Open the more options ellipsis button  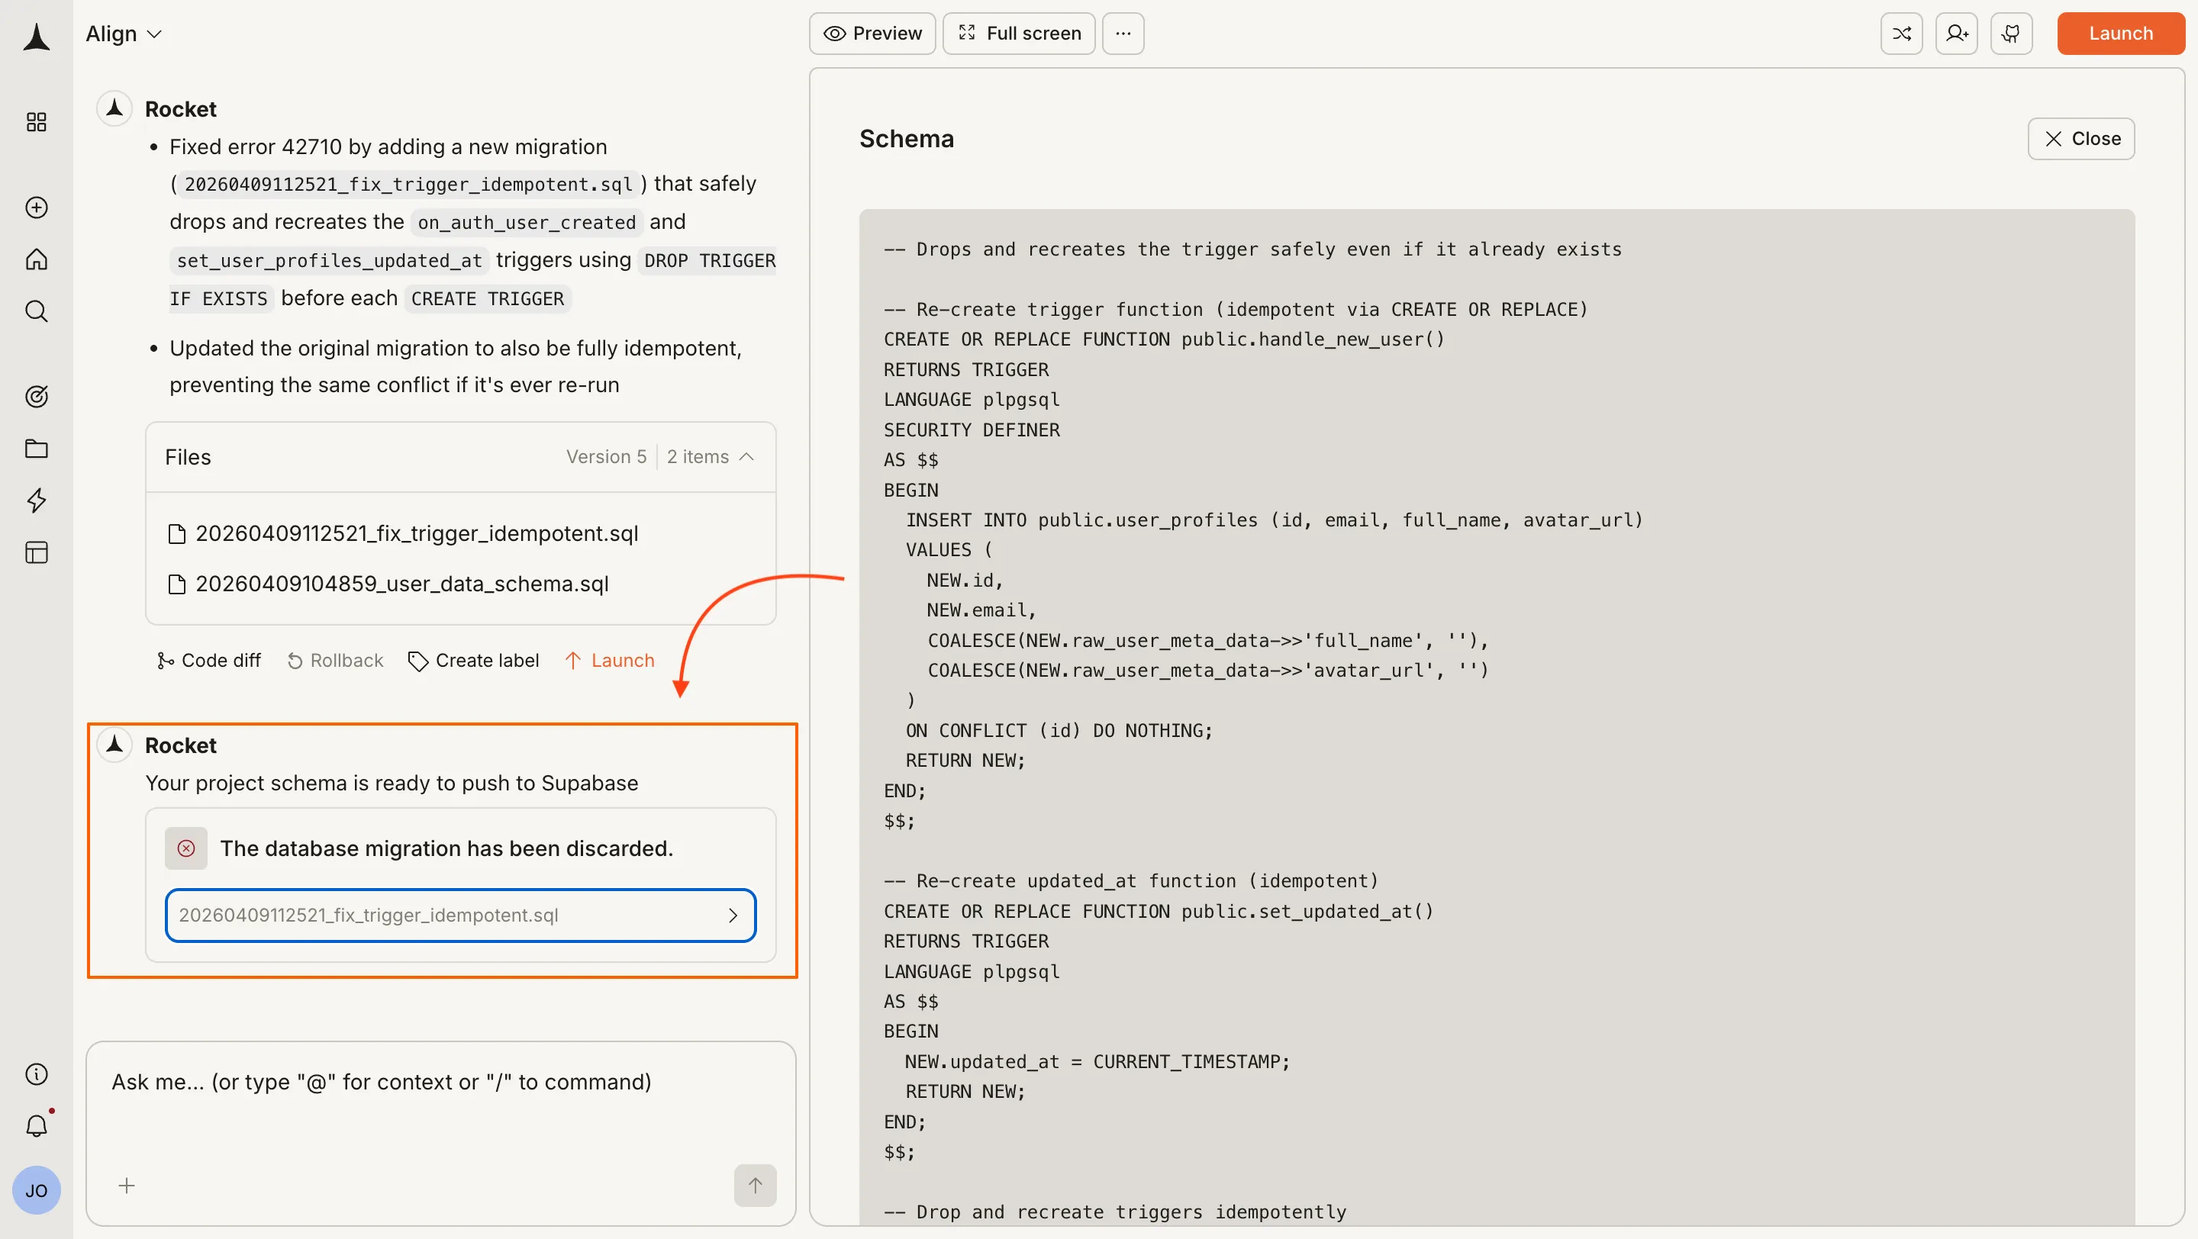click(x=1123, y=34)
